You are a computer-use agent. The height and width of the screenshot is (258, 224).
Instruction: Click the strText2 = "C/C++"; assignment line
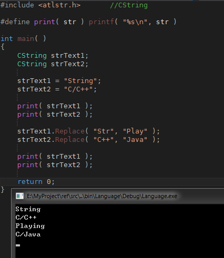pos(57,89)
